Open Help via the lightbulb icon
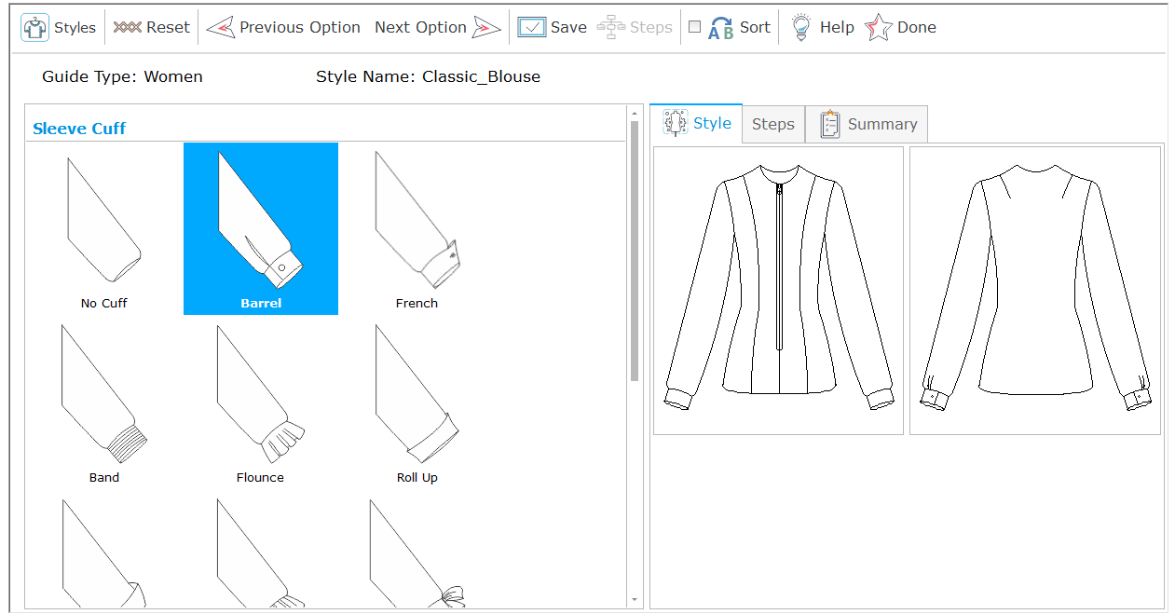Image resolution: width=1175 pixels, height=614 pixels. coord(800,27)
